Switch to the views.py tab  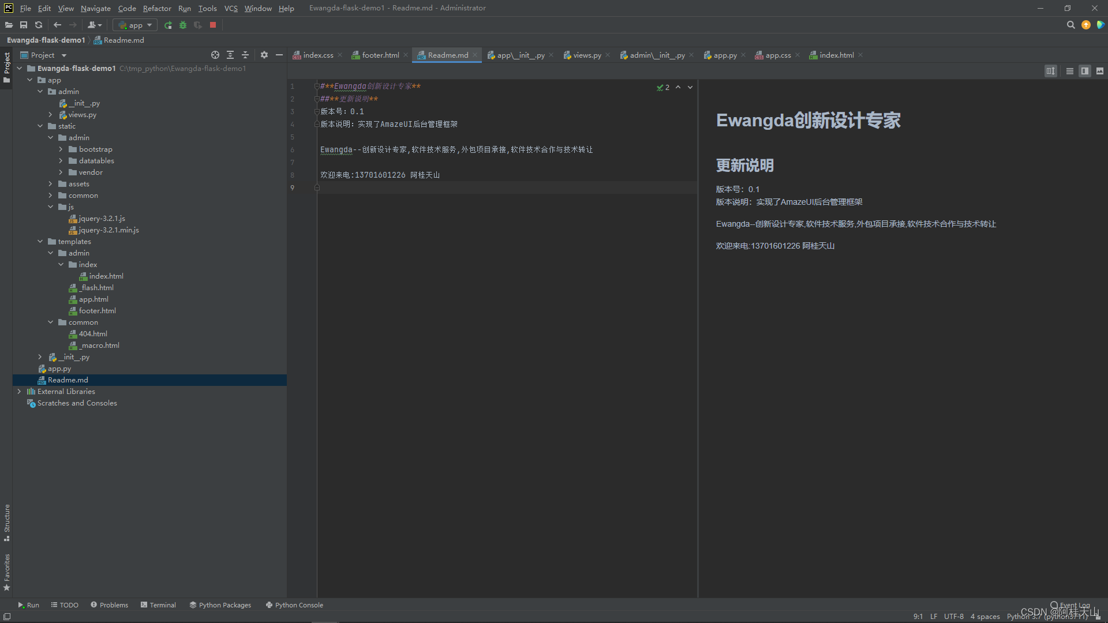click(x=587, y=55)
